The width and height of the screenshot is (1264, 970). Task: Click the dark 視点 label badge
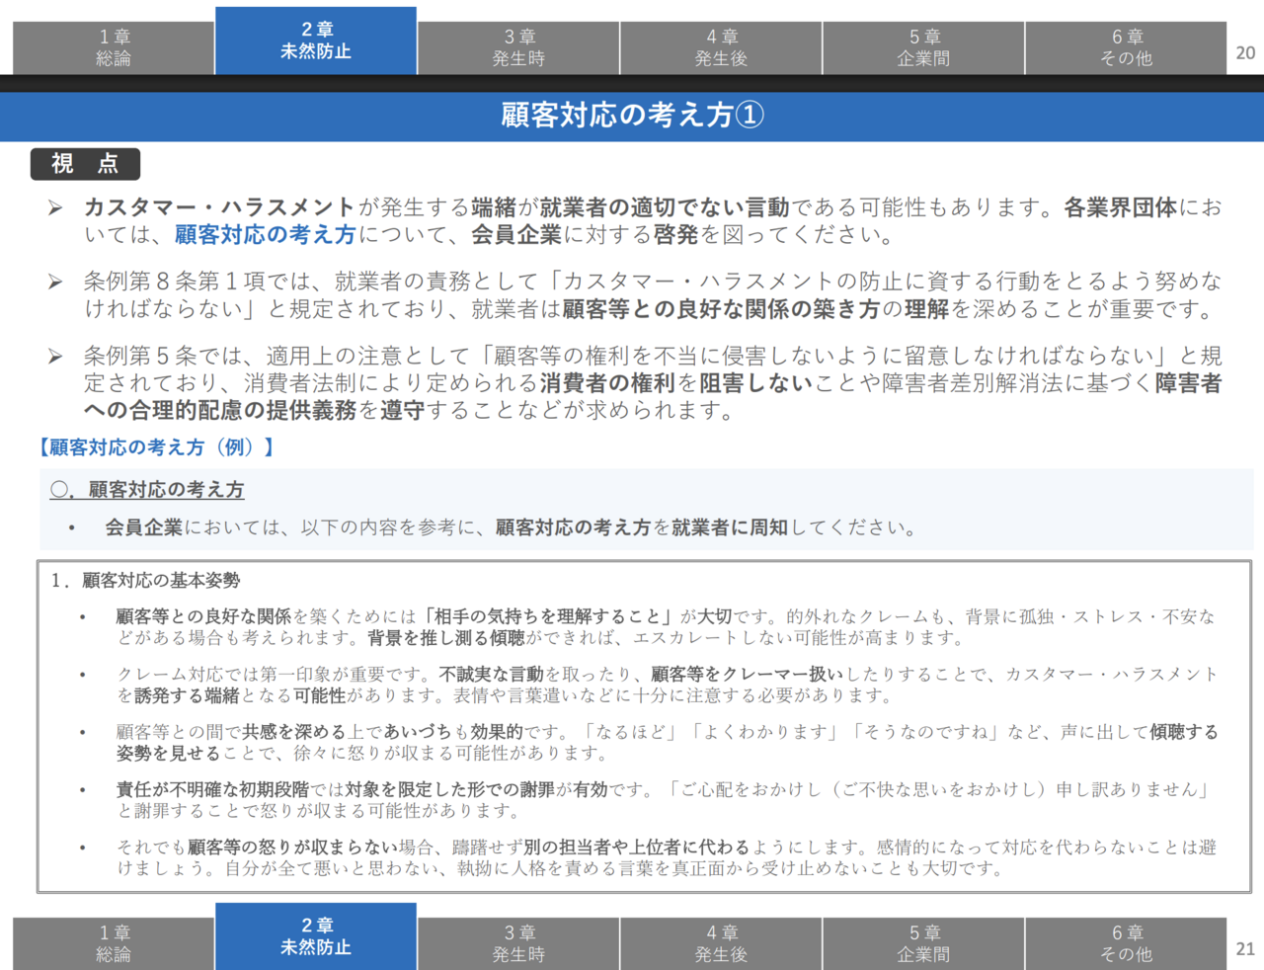(x=85, y=164)
